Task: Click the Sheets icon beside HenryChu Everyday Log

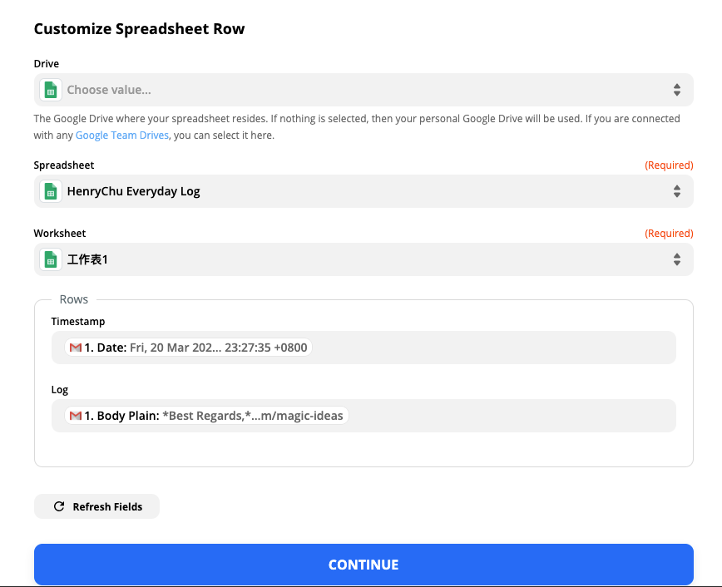Action: point(51,191)
